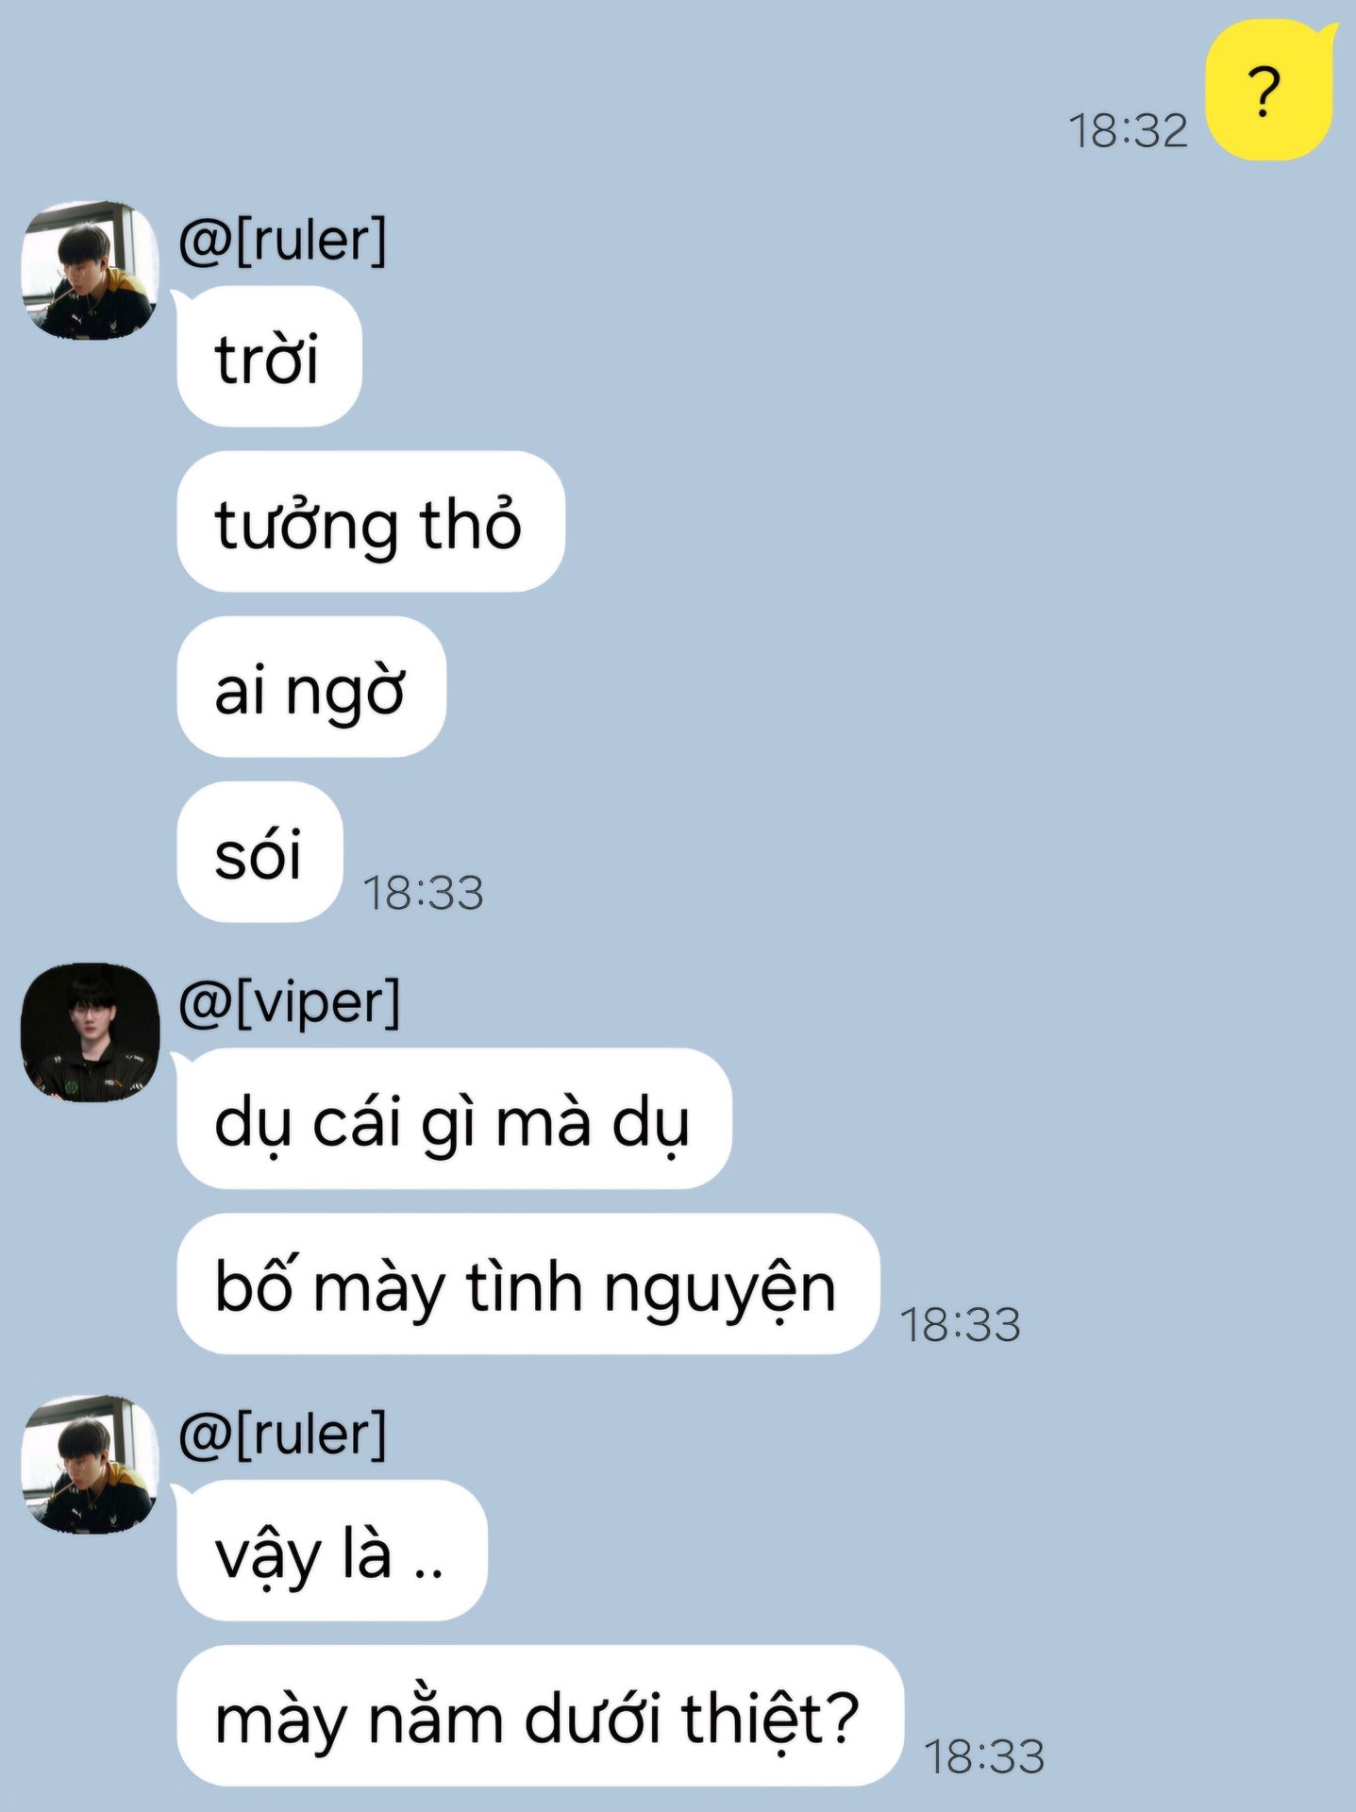Image resolution: width=1356 pixels, height=1812 pixels.
Task: Tap 18:33 timestamp beside 'mày nằm dưới thiệt?'
Action: click(983, 1757)
